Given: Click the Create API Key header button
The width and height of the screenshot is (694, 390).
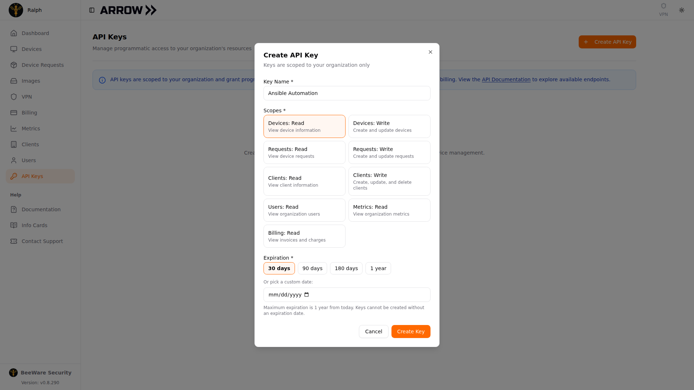Looking at the screenshot, I should click(x=607, y=42).
